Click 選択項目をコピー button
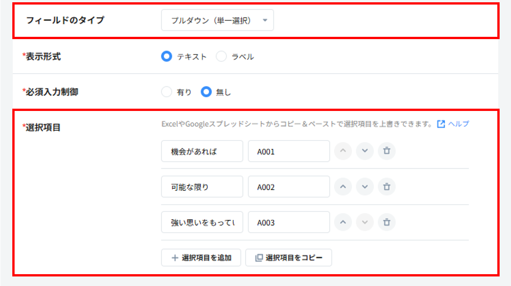This screenshot has width=511, height=286. (289, 258)
